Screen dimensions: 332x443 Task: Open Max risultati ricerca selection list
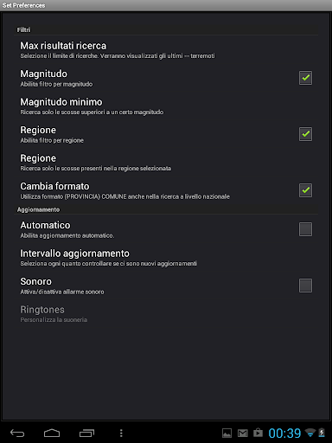pyautogui.click(x=166, y=50)
